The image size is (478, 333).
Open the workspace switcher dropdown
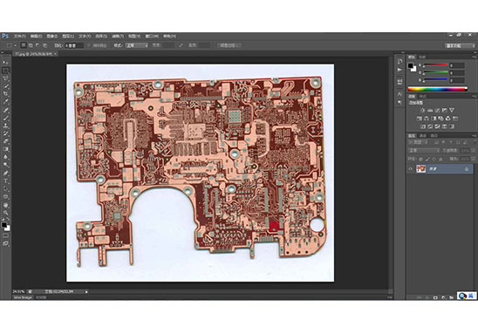coord(461,45)
